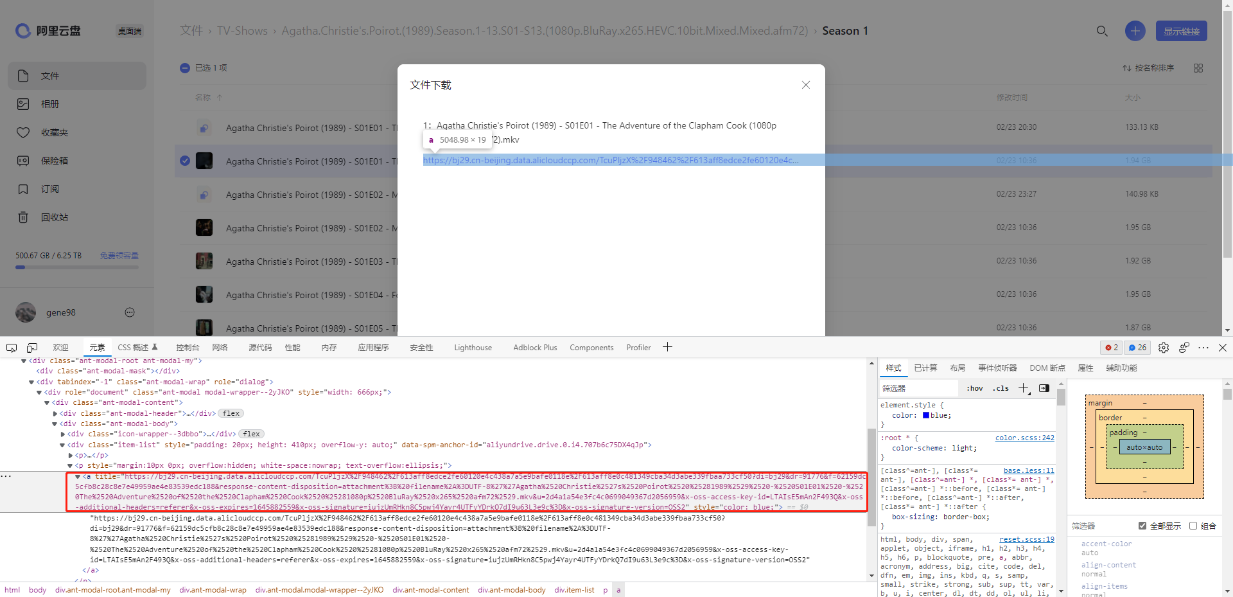1233x597 pixels.
Task: Expand the icon-wrapper div node
Action: click(62, 434)
